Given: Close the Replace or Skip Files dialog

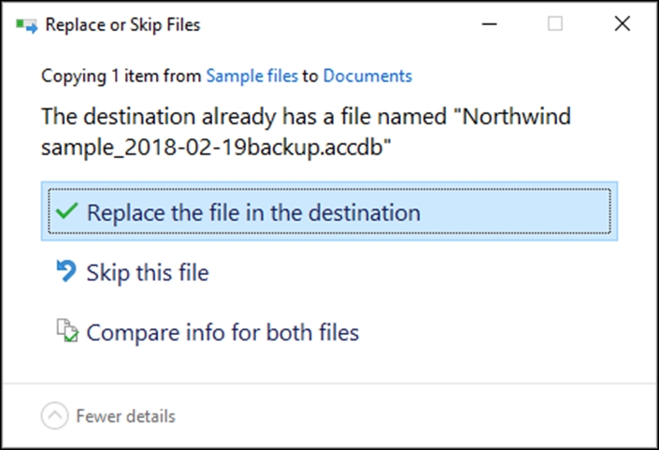Looking at the screenshot, I should 622,23.
